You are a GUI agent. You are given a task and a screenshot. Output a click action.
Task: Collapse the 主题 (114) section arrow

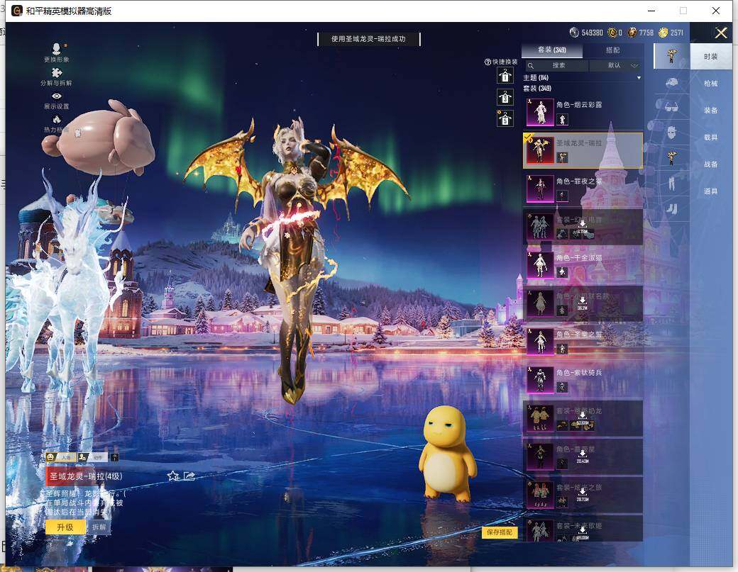(639, 77)
